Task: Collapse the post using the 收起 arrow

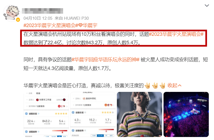Action: (180, 86)
